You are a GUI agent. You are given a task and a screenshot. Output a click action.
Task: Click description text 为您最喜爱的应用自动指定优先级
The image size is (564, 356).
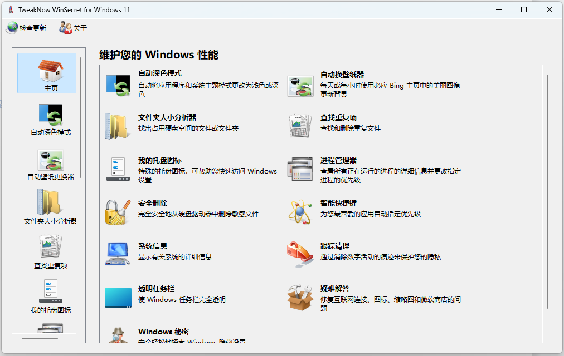(371, 214)
